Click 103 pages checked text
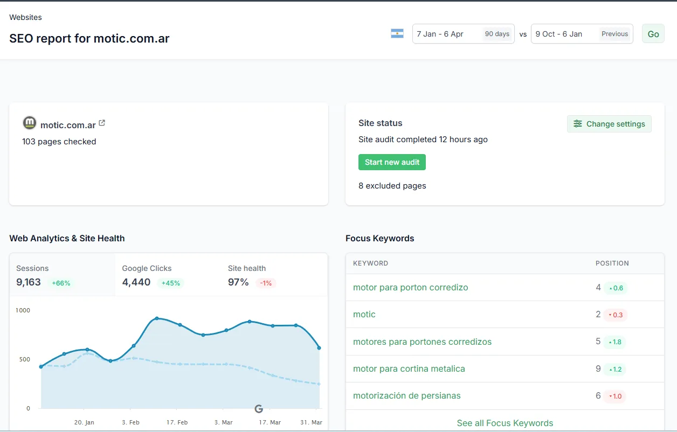Image resolution: width=677 pixels, height=432 pixels. point(59,142)
